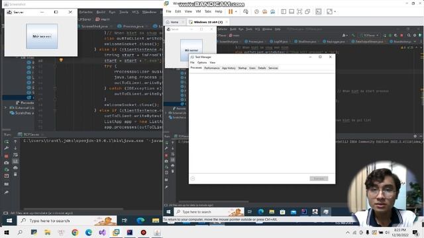Screen dimensions: 424x238
Task: Toggle the VMware library sidebar icon
Action: click(284, 12)
